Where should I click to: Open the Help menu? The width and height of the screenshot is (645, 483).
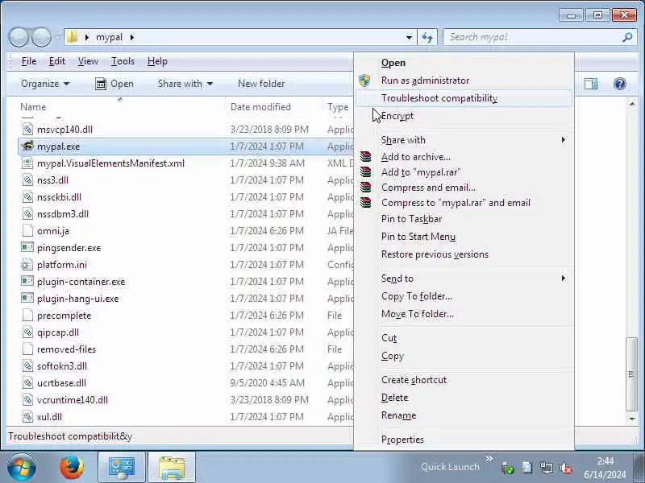pos(157,61)
